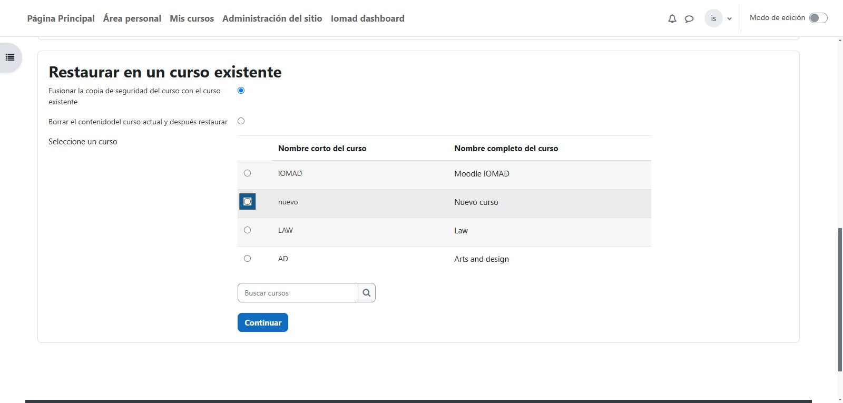Open the Iomad dashboard link
This screenshot has height=403, width=843.
click(367, 18)
